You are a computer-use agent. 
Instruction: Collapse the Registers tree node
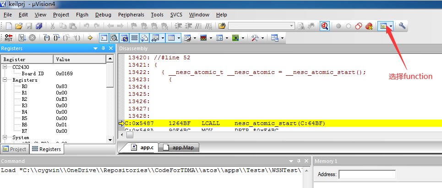tap(5, 80)
